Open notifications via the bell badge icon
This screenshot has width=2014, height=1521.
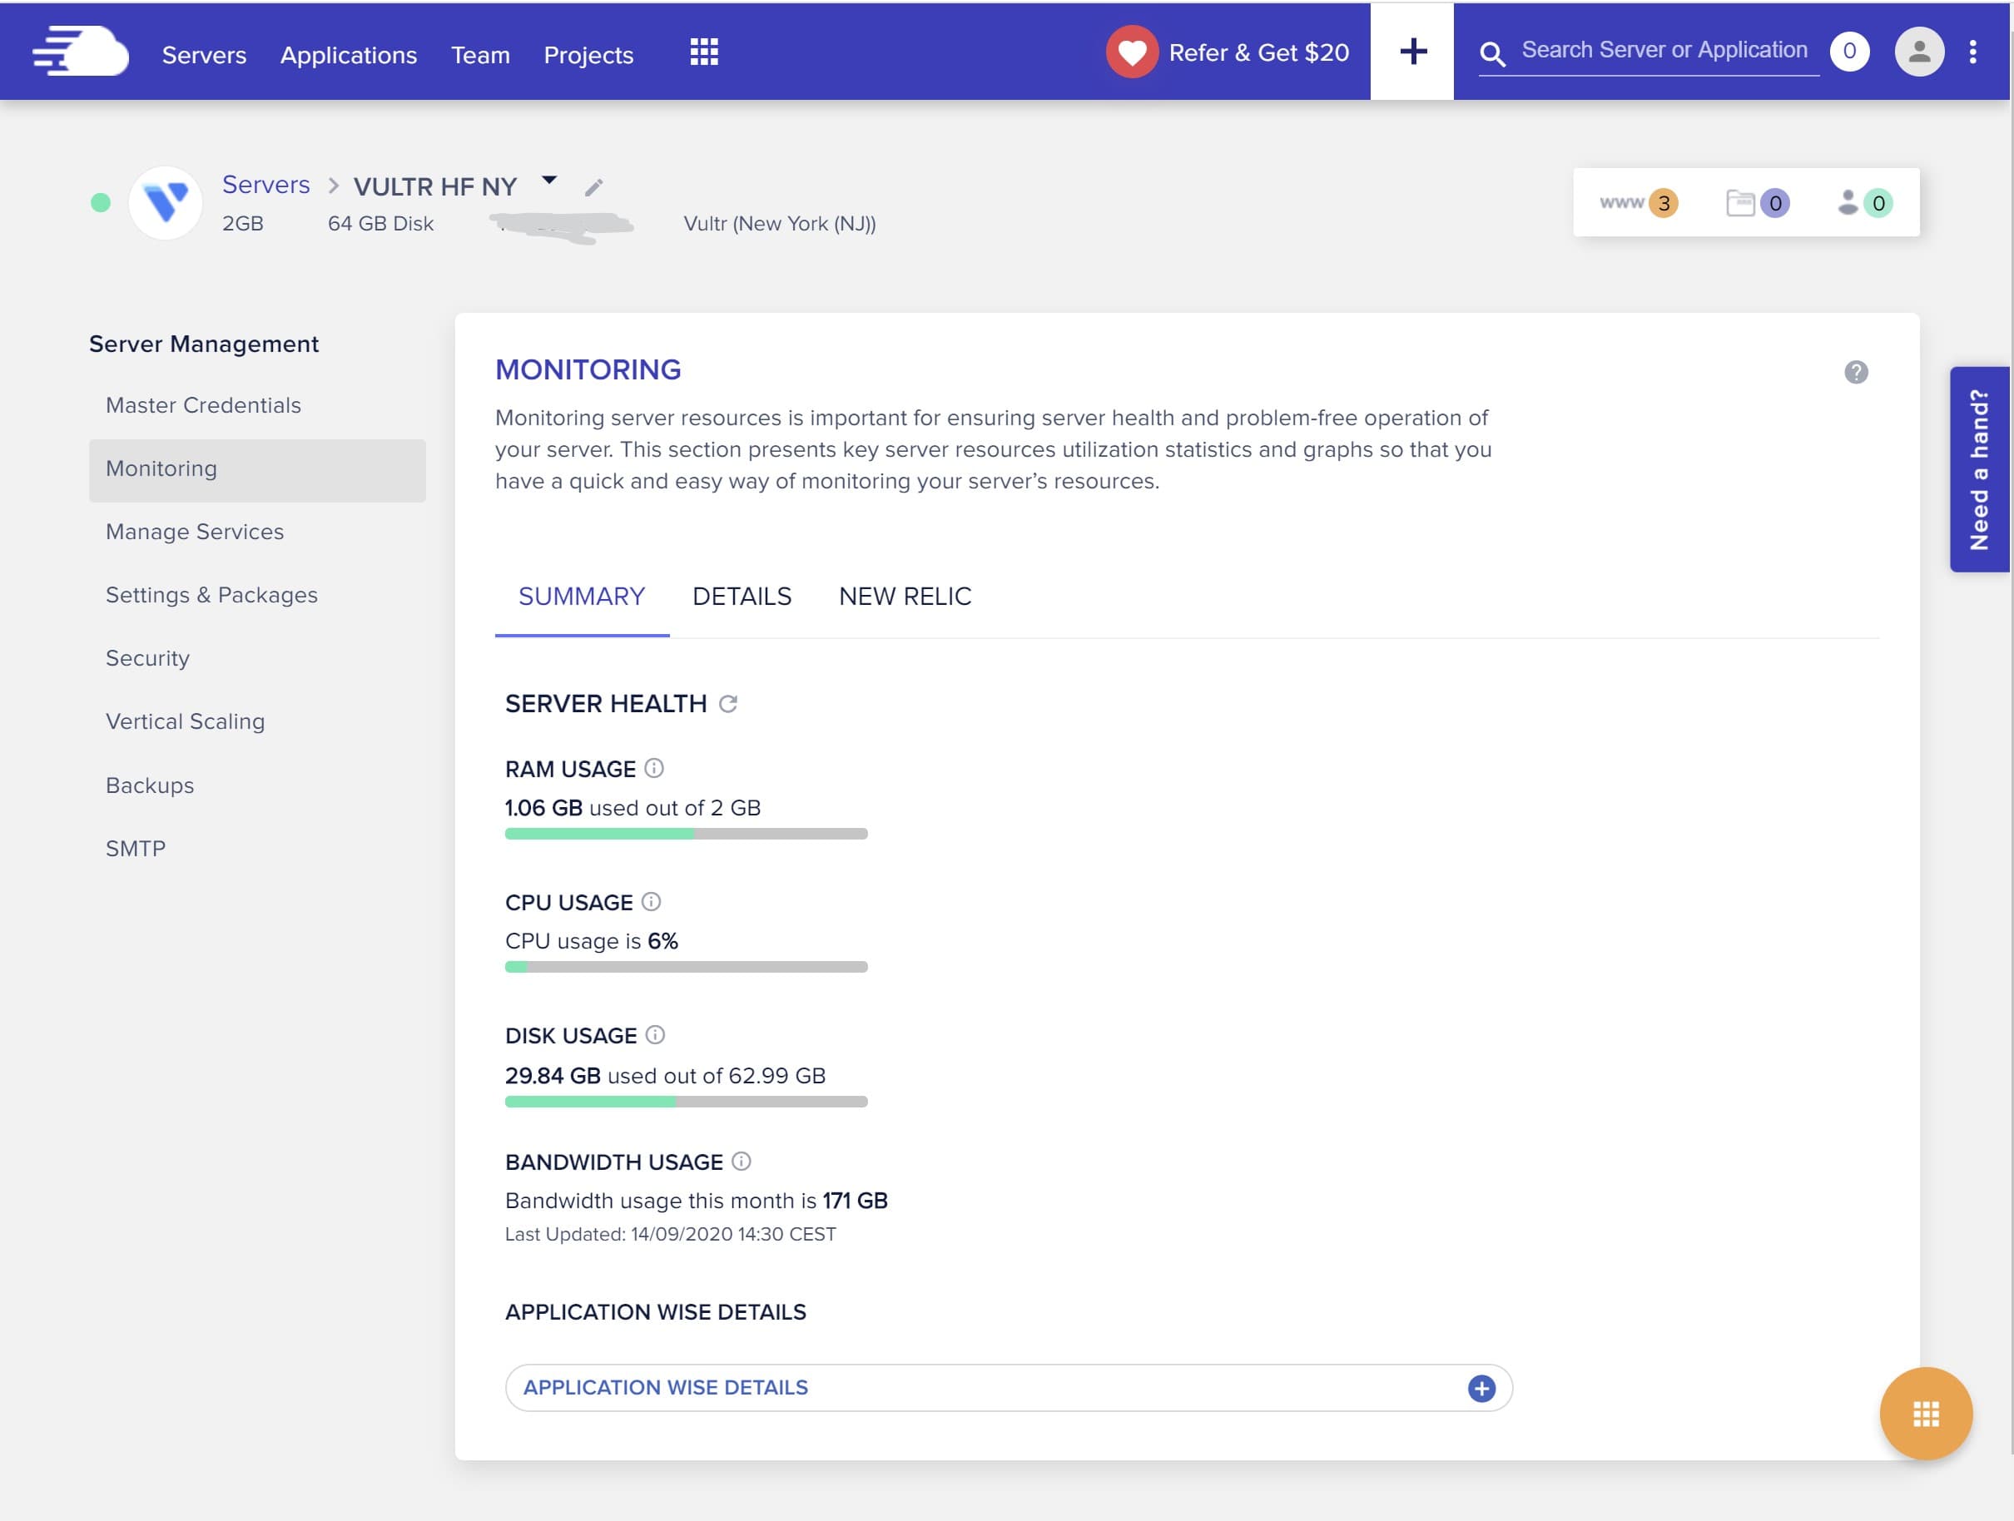click(x=1849, y=51)
